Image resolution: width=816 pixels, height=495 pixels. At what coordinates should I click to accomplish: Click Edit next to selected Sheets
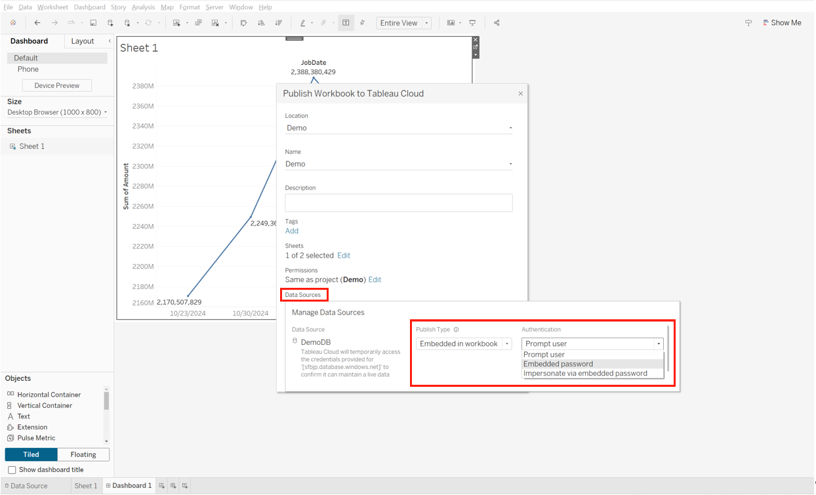[343, 255]
